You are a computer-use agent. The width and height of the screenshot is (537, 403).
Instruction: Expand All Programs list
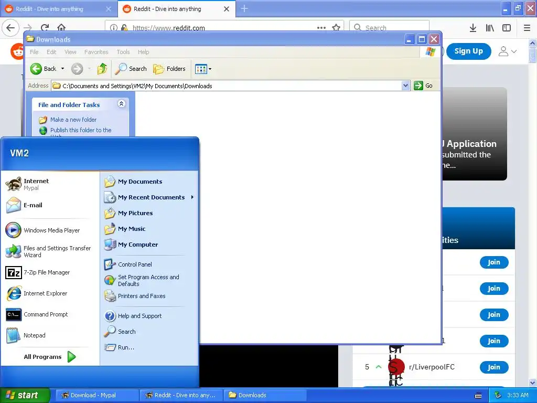(50, 357)
